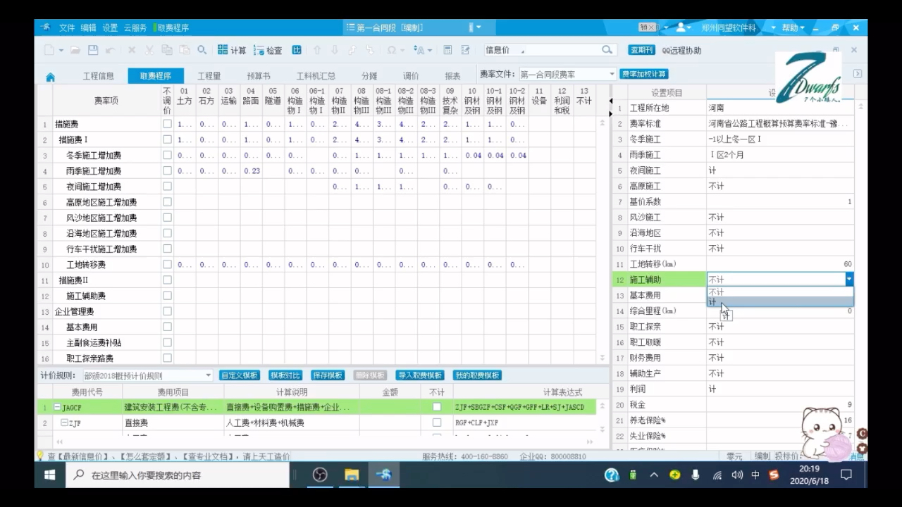Click the 费率加权计算 button
Viewport: 902px width, 507px height.
pyautogui.click(x=643, y=73)
